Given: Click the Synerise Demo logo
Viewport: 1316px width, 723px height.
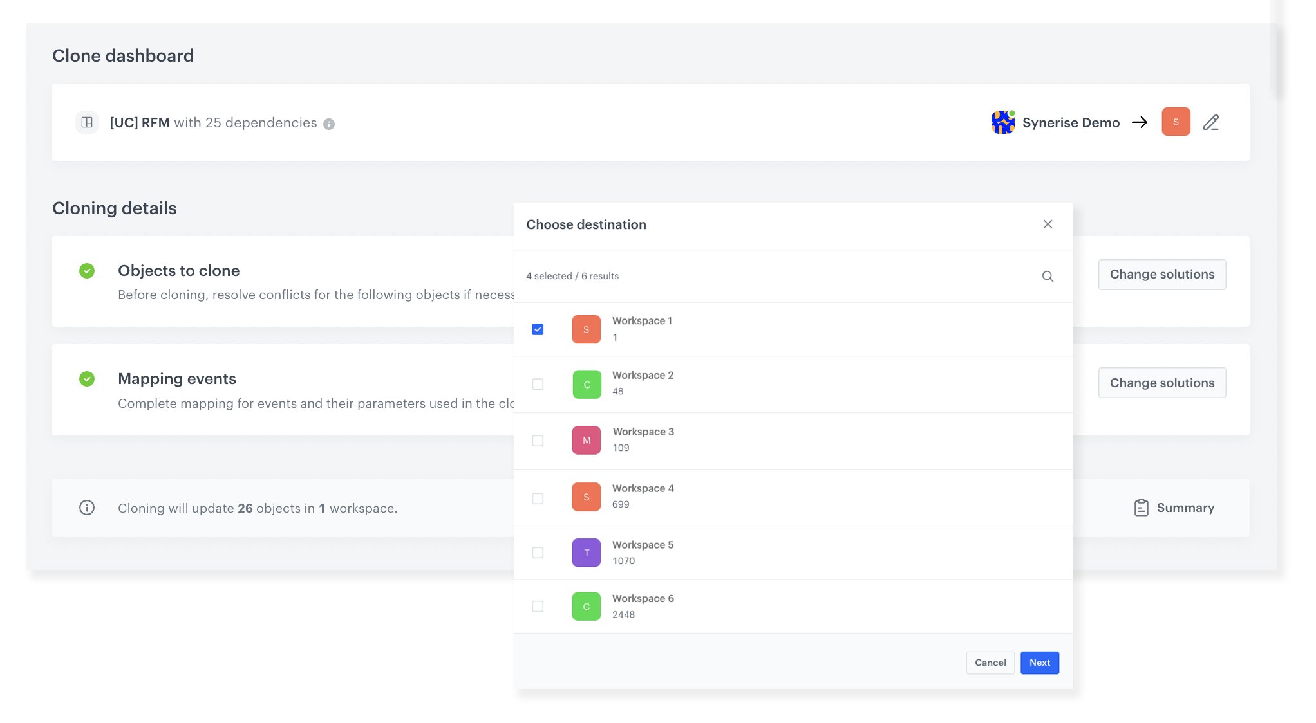Looking at the screenshot, I should click(1002, 122).
